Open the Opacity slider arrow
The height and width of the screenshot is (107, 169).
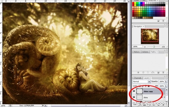pyautogui.click(x=166, y=82)
